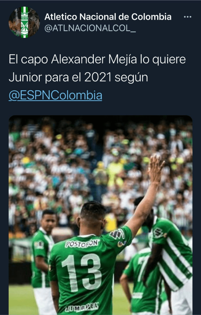
Task: Open the tweet's three-dot more options menu
Action: tap(187, 17)
